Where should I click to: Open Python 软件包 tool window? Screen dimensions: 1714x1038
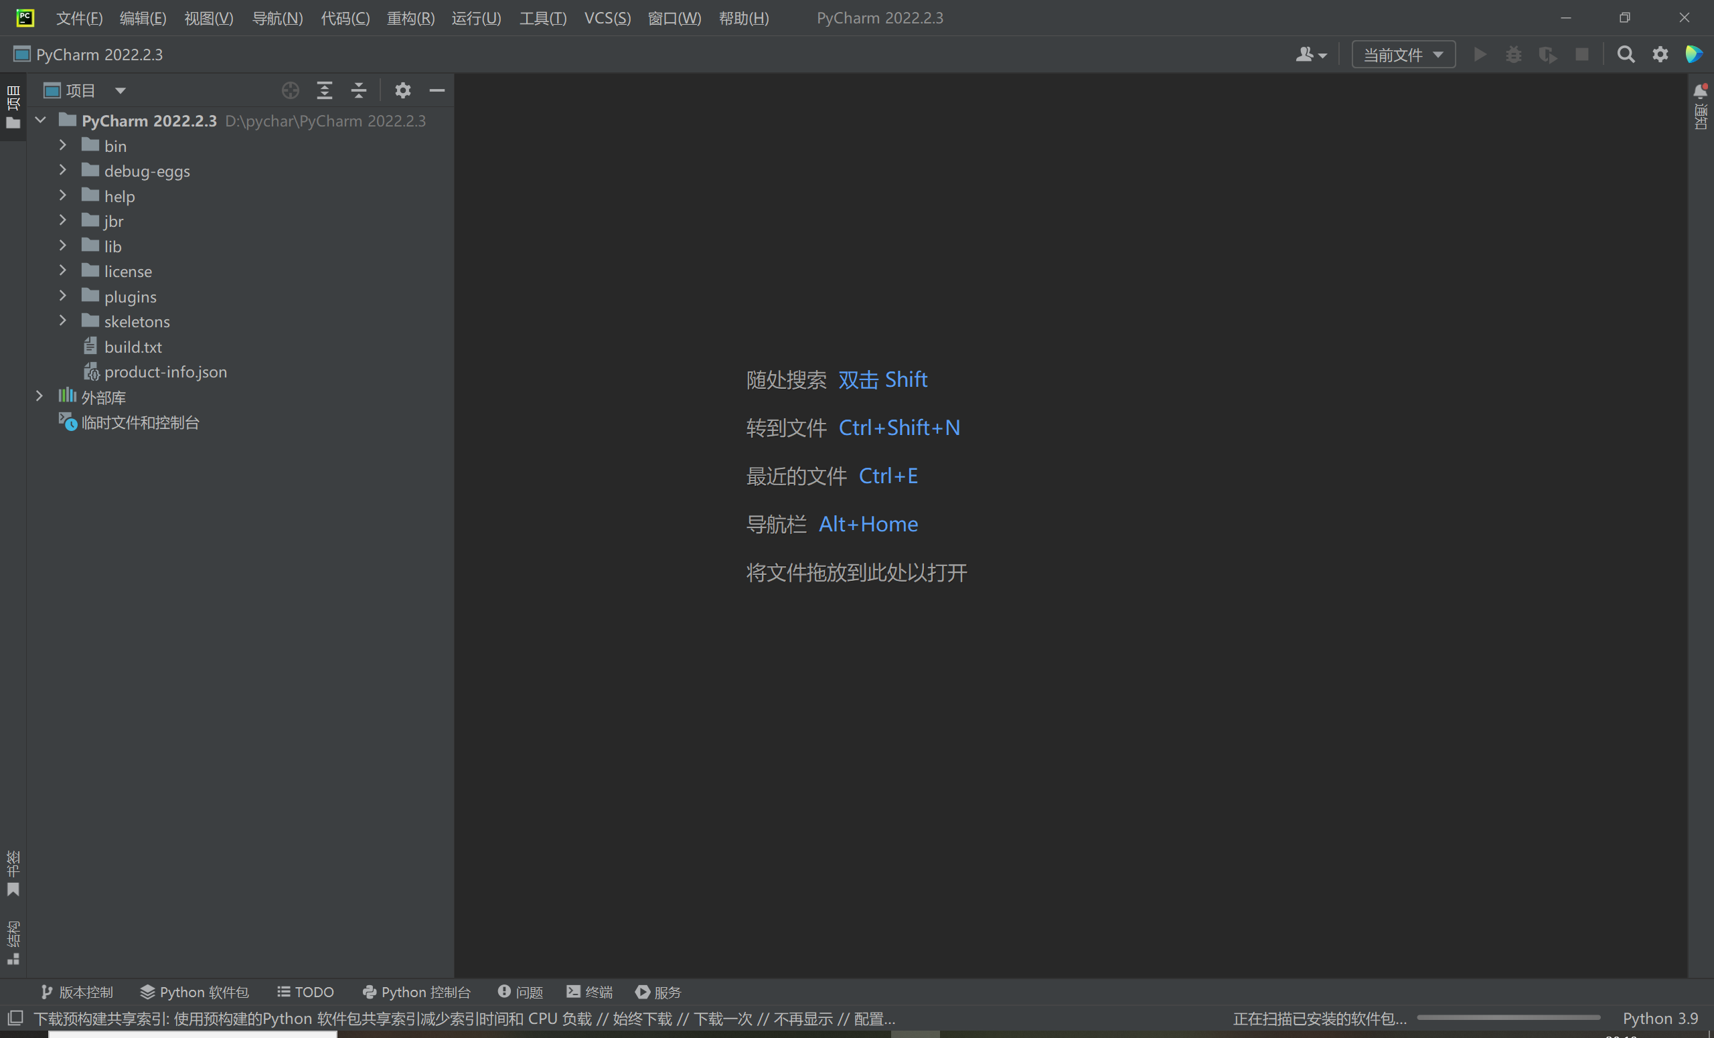pos(194,992)
